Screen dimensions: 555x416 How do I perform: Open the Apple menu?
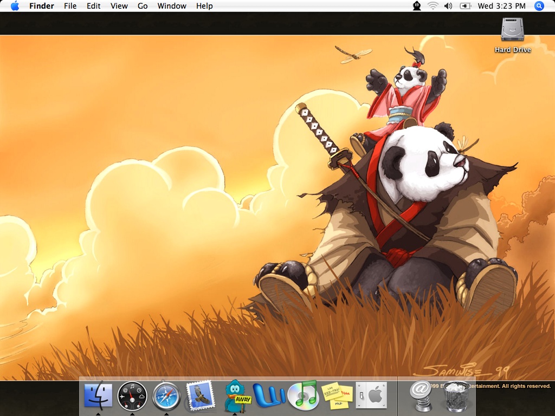click(x=15, y=5)
